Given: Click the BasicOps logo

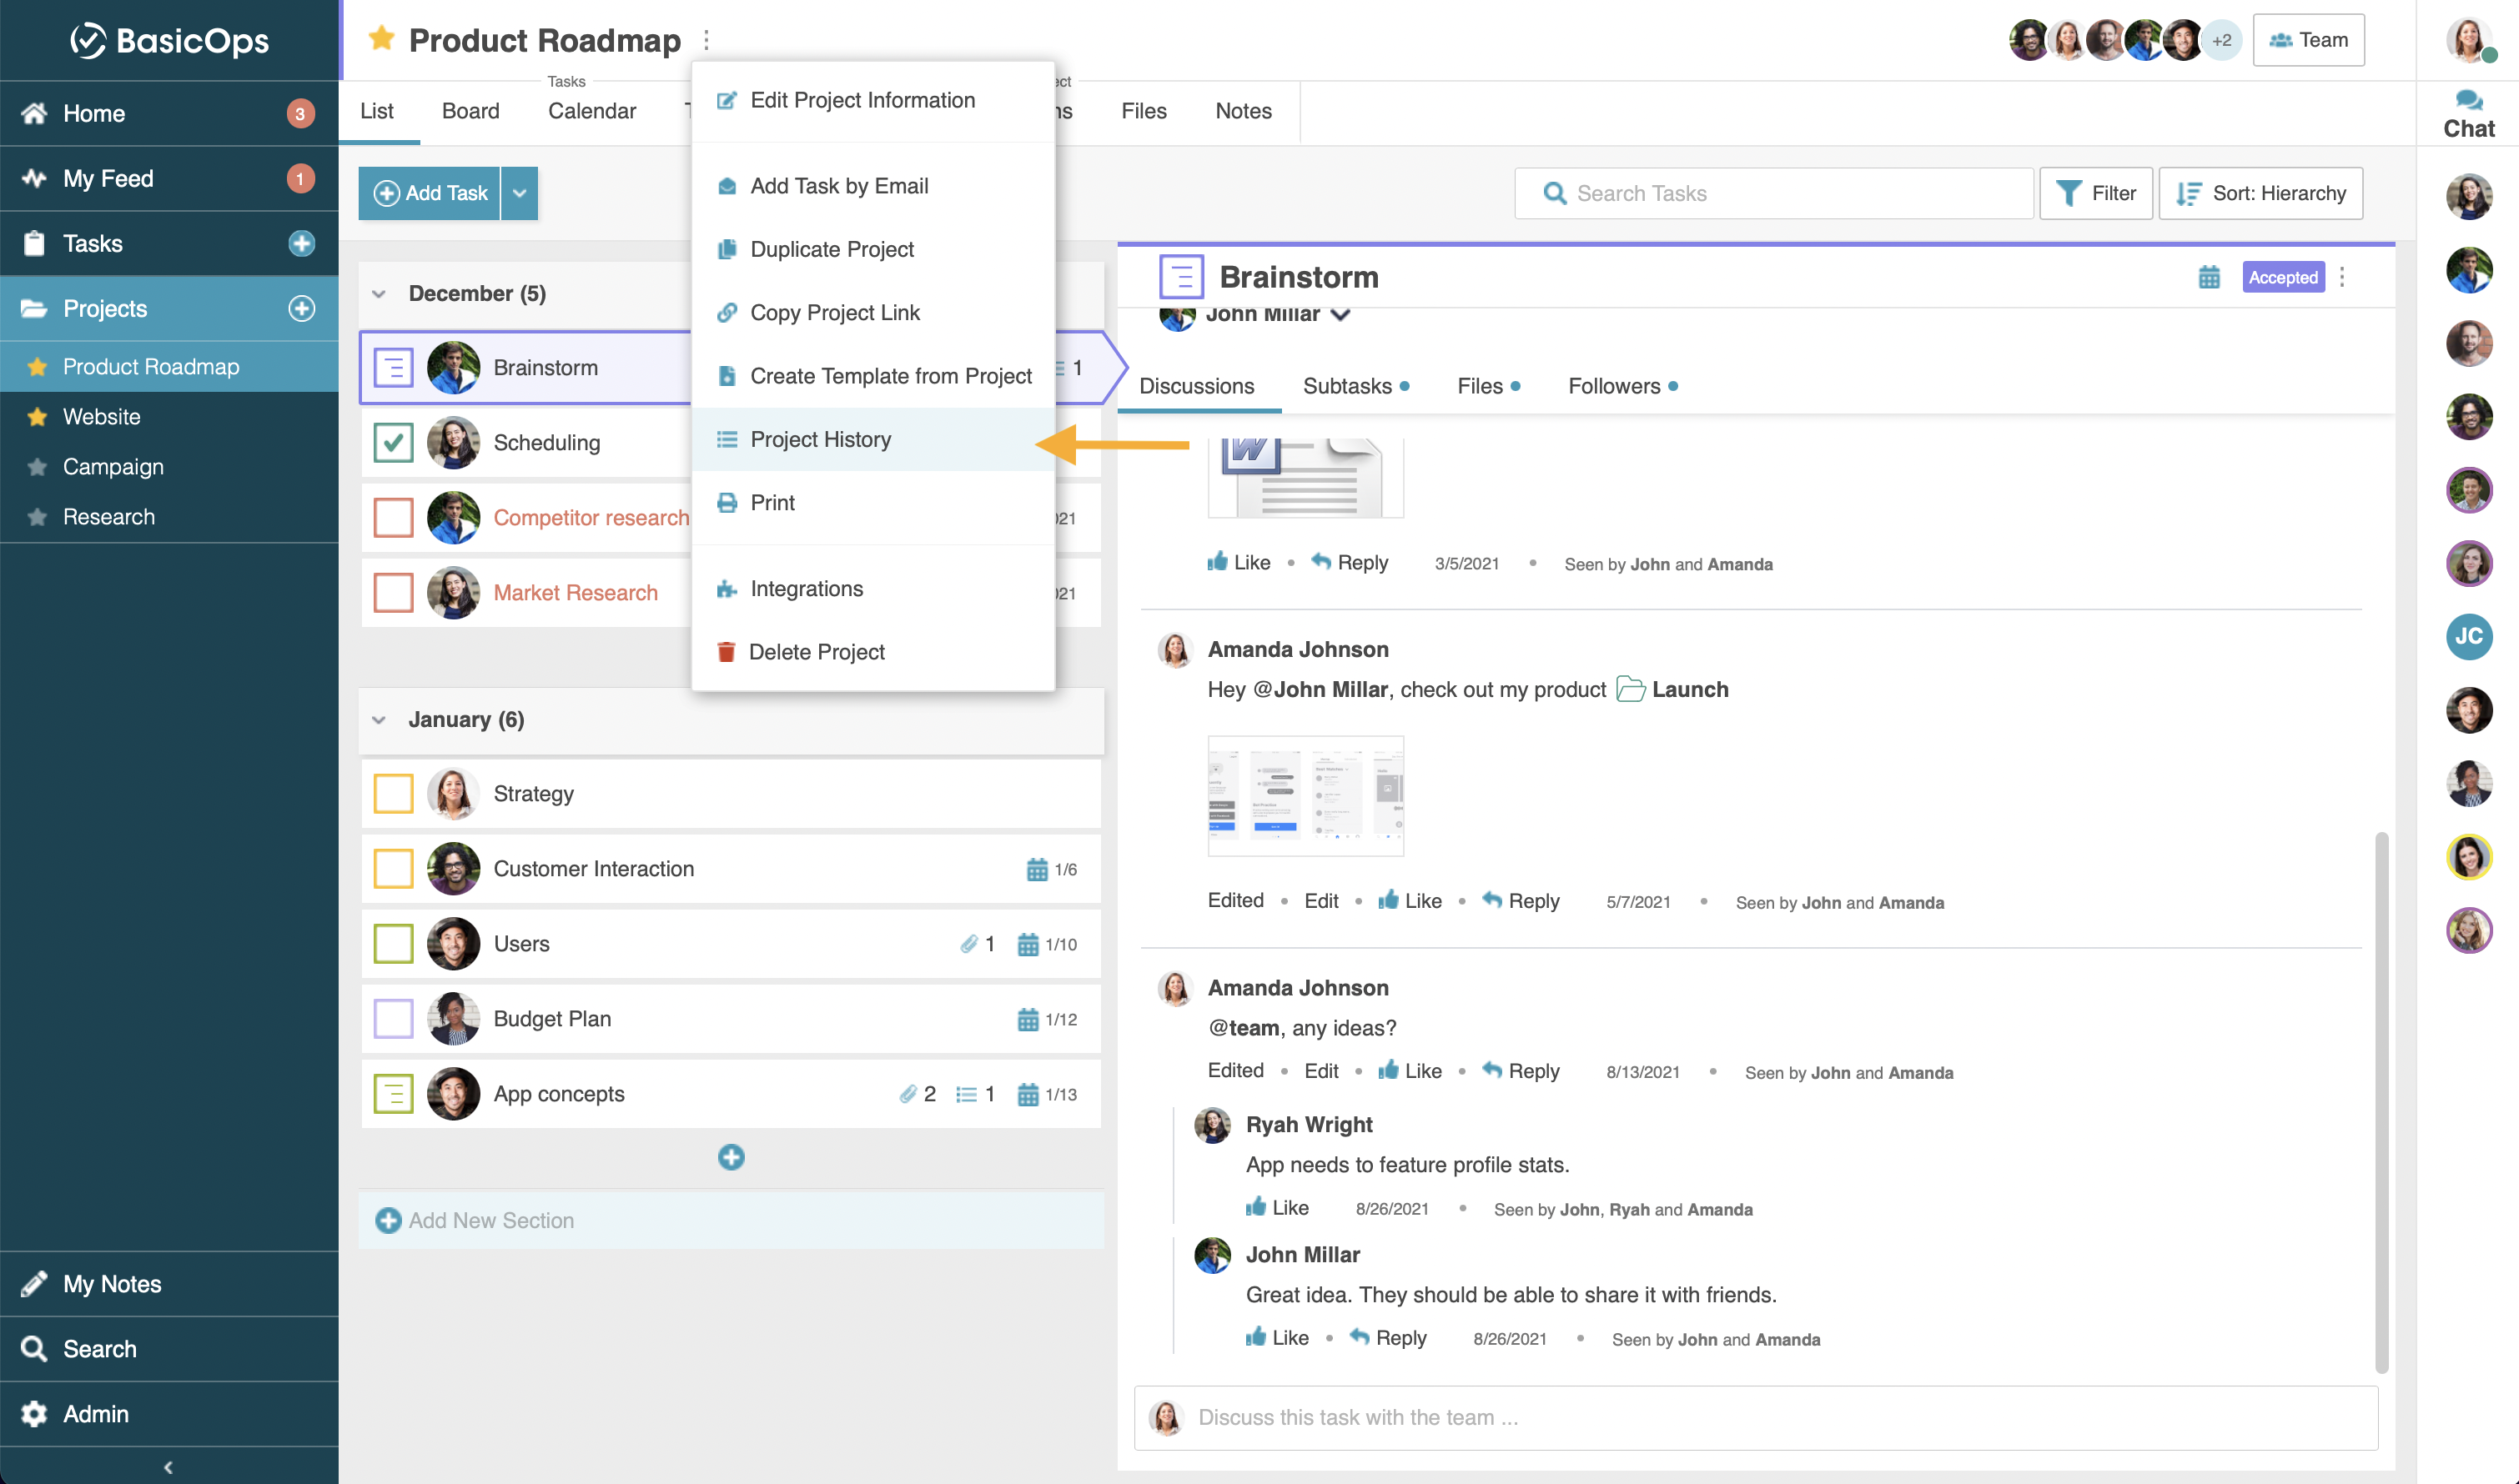Looking at the screenshot, I should pos(169,40).
